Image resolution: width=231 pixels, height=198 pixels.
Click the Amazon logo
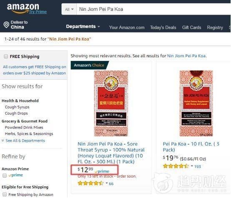click(23, 8)
